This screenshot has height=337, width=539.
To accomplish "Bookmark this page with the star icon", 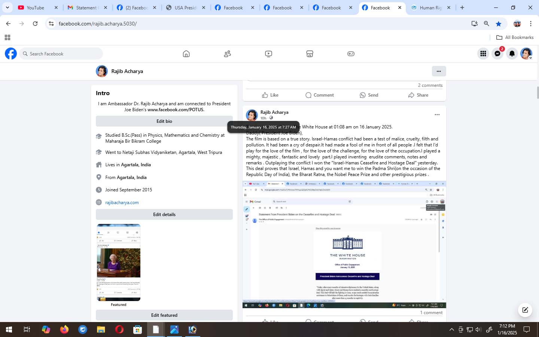I will (499, 24).
